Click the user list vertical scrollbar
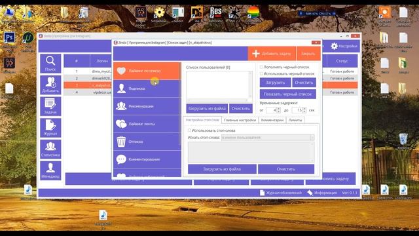This screenshot has width=419, height=236. tap(250, 85)
